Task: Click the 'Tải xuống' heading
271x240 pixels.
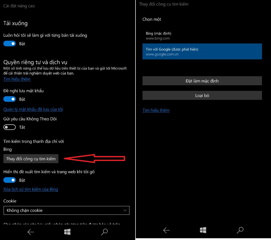Action: point(15,23)
